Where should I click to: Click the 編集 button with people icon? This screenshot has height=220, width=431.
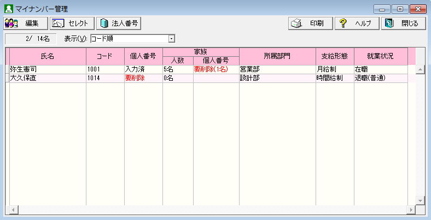point(26,23)
